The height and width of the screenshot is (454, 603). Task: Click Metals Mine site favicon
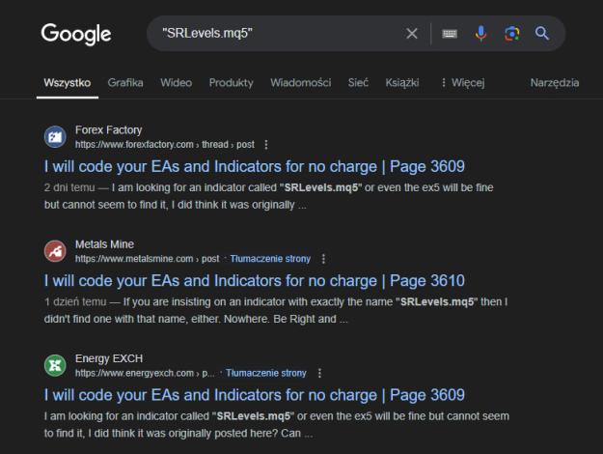(x=55, y=251)
